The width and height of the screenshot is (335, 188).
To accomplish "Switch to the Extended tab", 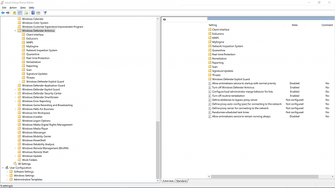I will tap(168, 181).
